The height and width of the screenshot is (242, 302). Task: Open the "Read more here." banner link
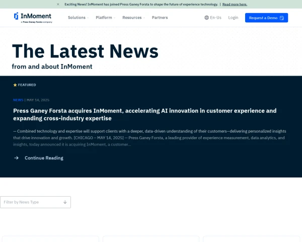coord(235,4)
